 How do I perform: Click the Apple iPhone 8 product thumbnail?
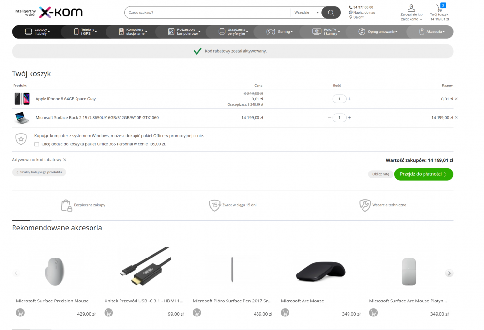tap(22, 99)
